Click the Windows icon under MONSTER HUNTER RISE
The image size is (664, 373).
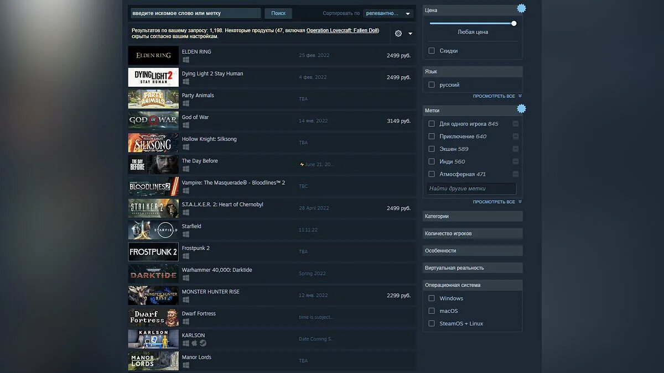(x=186, y=300)
